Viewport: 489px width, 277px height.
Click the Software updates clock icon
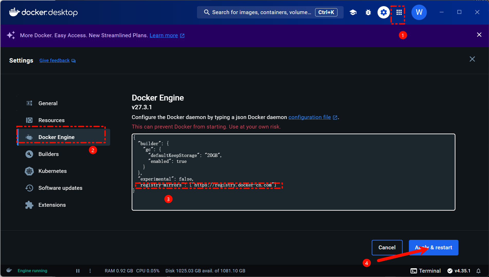pos(29,188)
